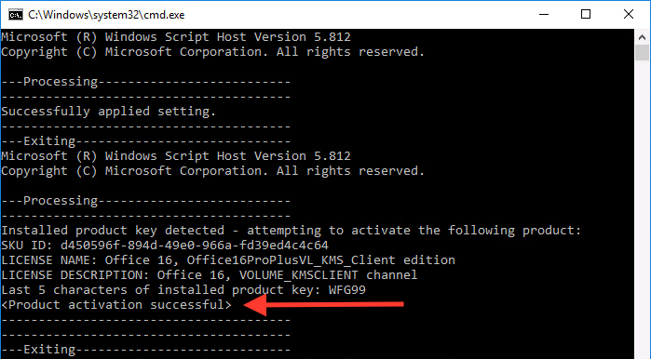Click the LICENSE DESCRIPTION VOLUME_KMSCLIENT line
This screenshot has height=359, width=651.
click(210, 275)
